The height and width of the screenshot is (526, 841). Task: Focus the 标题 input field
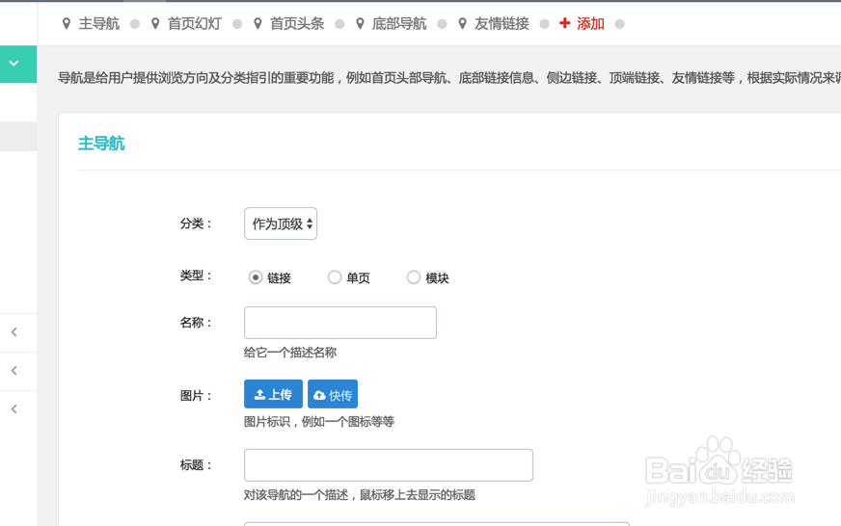click(x=389, y=465)
